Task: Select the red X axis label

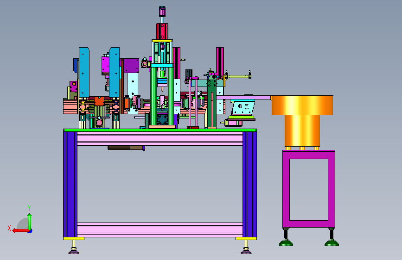Action: click(x=9, y=228)
